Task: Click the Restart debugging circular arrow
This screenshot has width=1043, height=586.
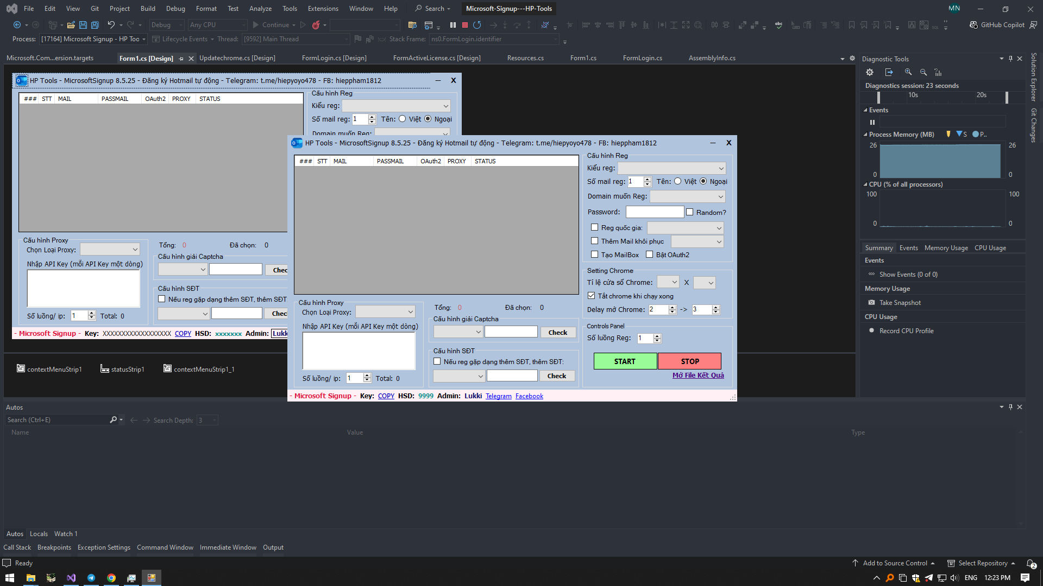Action: click(x=477, y=25)
